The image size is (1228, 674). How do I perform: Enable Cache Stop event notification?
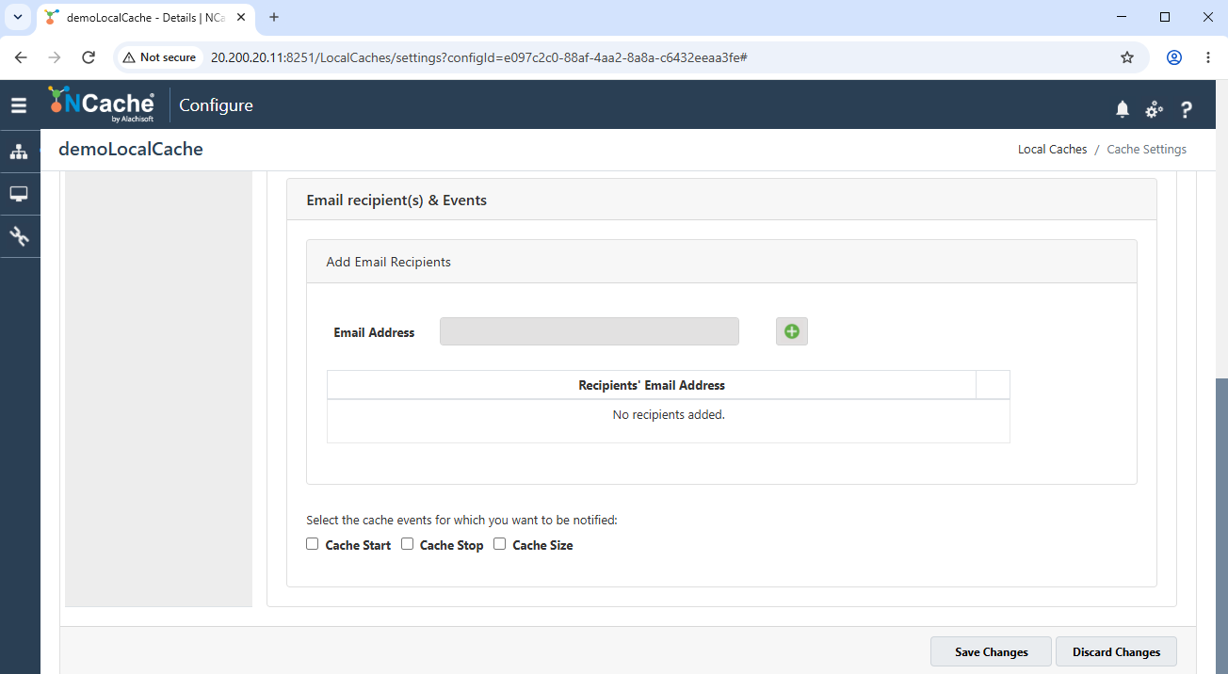point(408,544)
